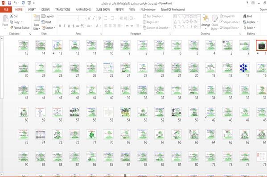
Task: Justify the paragraph text
Action: coord(119,26)
